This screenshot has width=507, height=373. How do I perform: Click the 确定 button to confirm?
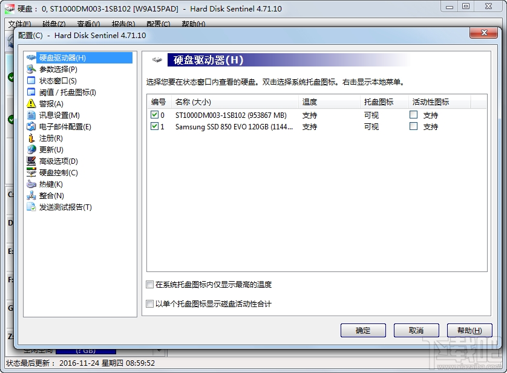(363, 330)
